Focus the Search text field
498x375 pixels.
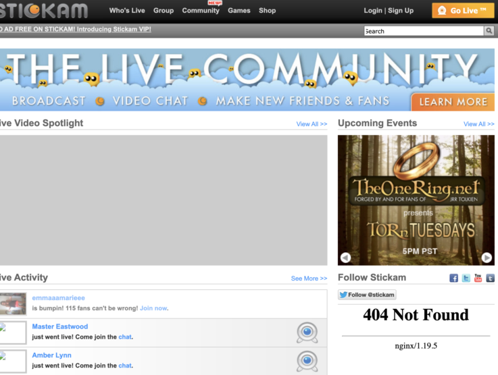[x=424, y=31]
